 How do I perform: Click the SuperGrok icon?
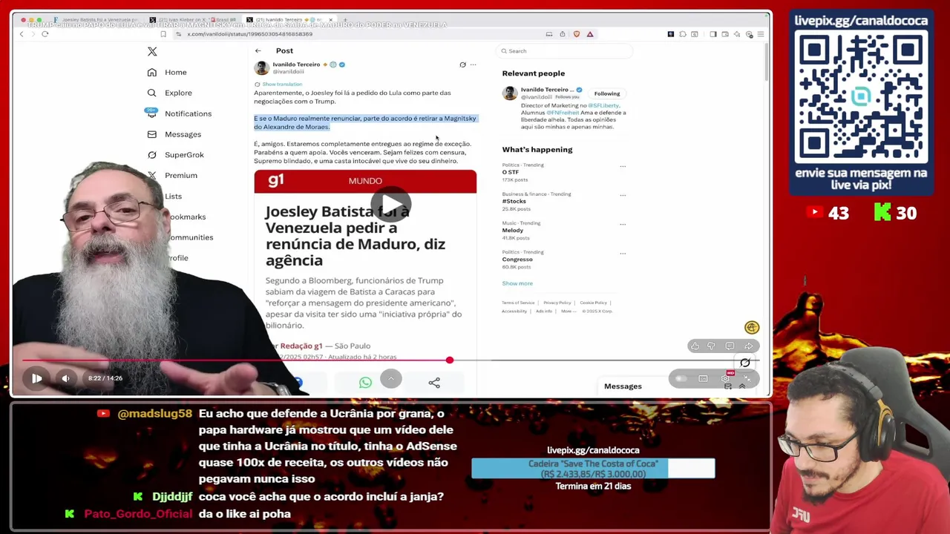tap(152, 155)
